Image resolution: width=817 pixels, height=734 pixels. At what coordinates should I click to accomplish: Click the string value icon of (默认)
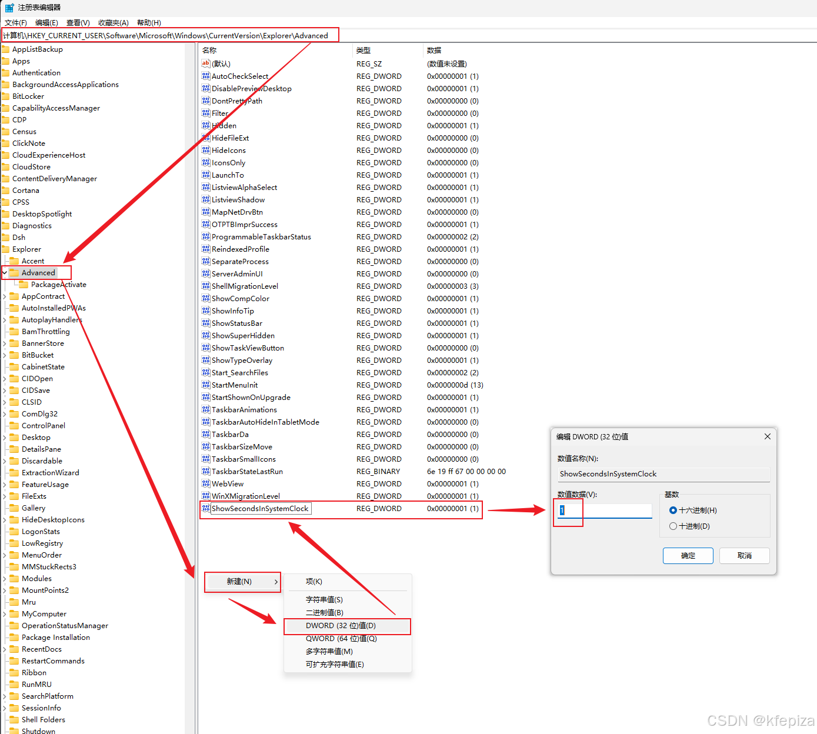pyautogui.click(x=206, y=64)
